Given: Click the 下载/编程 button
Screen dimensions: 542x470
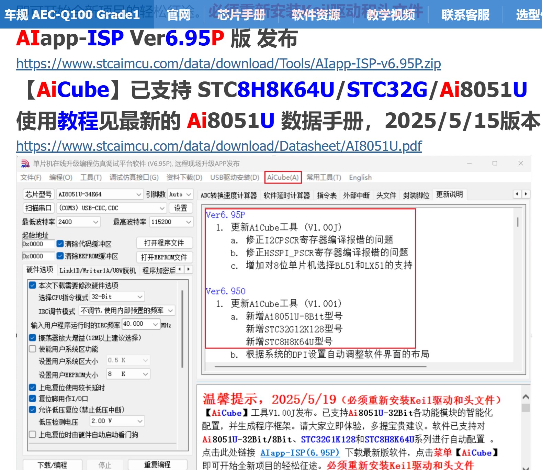Looking at the screenshot, I should [52, 465].
